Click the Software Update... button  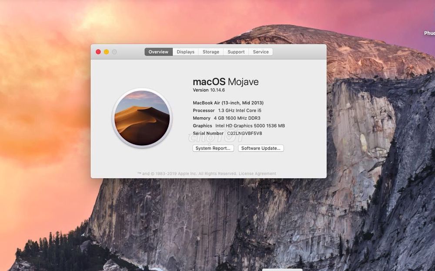(x=261, y=148)
